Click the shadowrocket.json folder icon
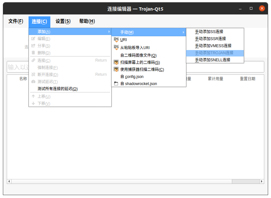271x198 pixels. [x=116, y=83]
